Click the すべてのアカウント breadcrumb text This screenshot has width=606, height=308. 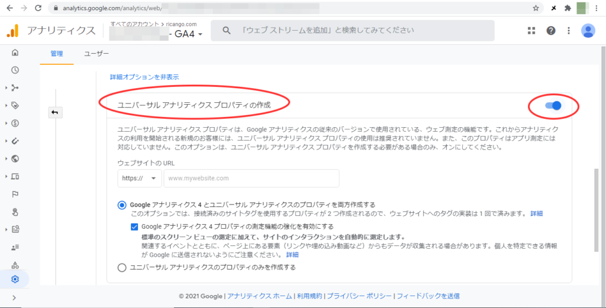click(x=135, y=24)
